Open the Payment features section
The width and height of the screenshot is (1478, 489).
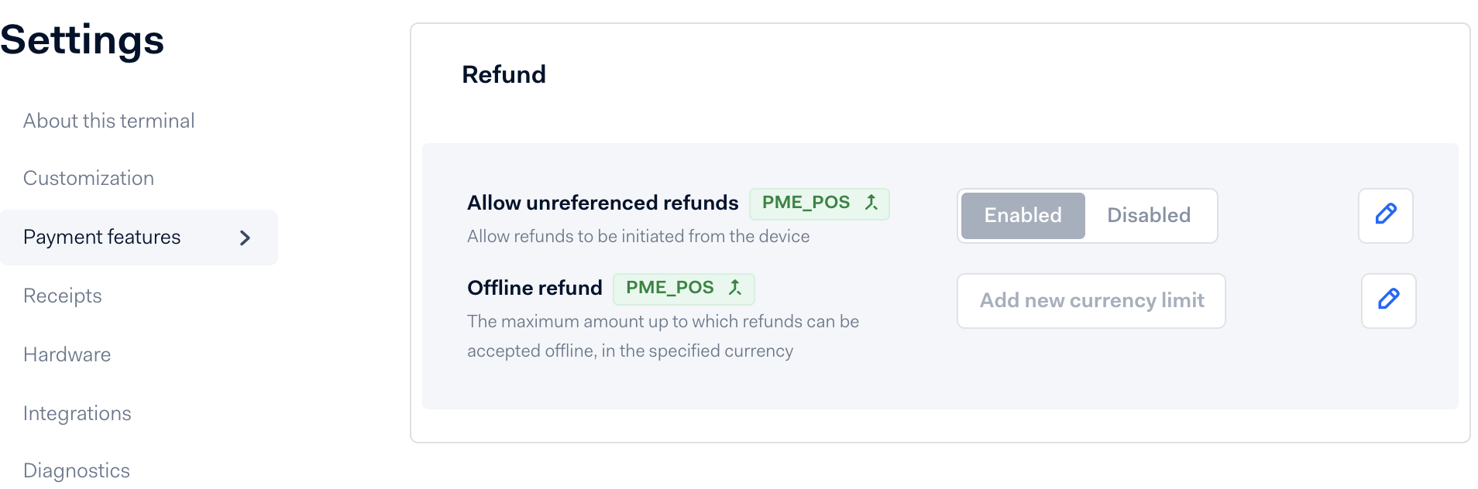point(139,238)
